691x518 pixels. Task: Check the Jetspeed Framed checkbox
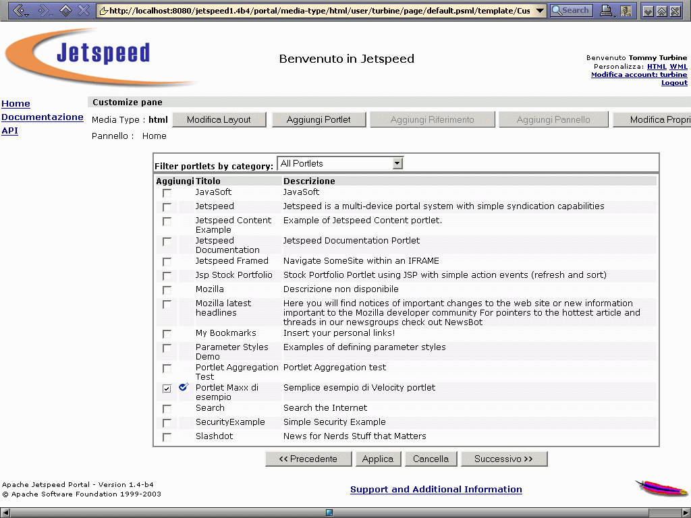[167, 262]
